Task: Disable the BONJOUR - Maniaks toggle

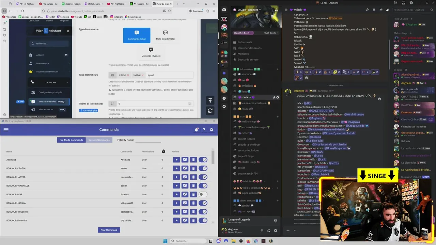Action: (x=203, y=220)
